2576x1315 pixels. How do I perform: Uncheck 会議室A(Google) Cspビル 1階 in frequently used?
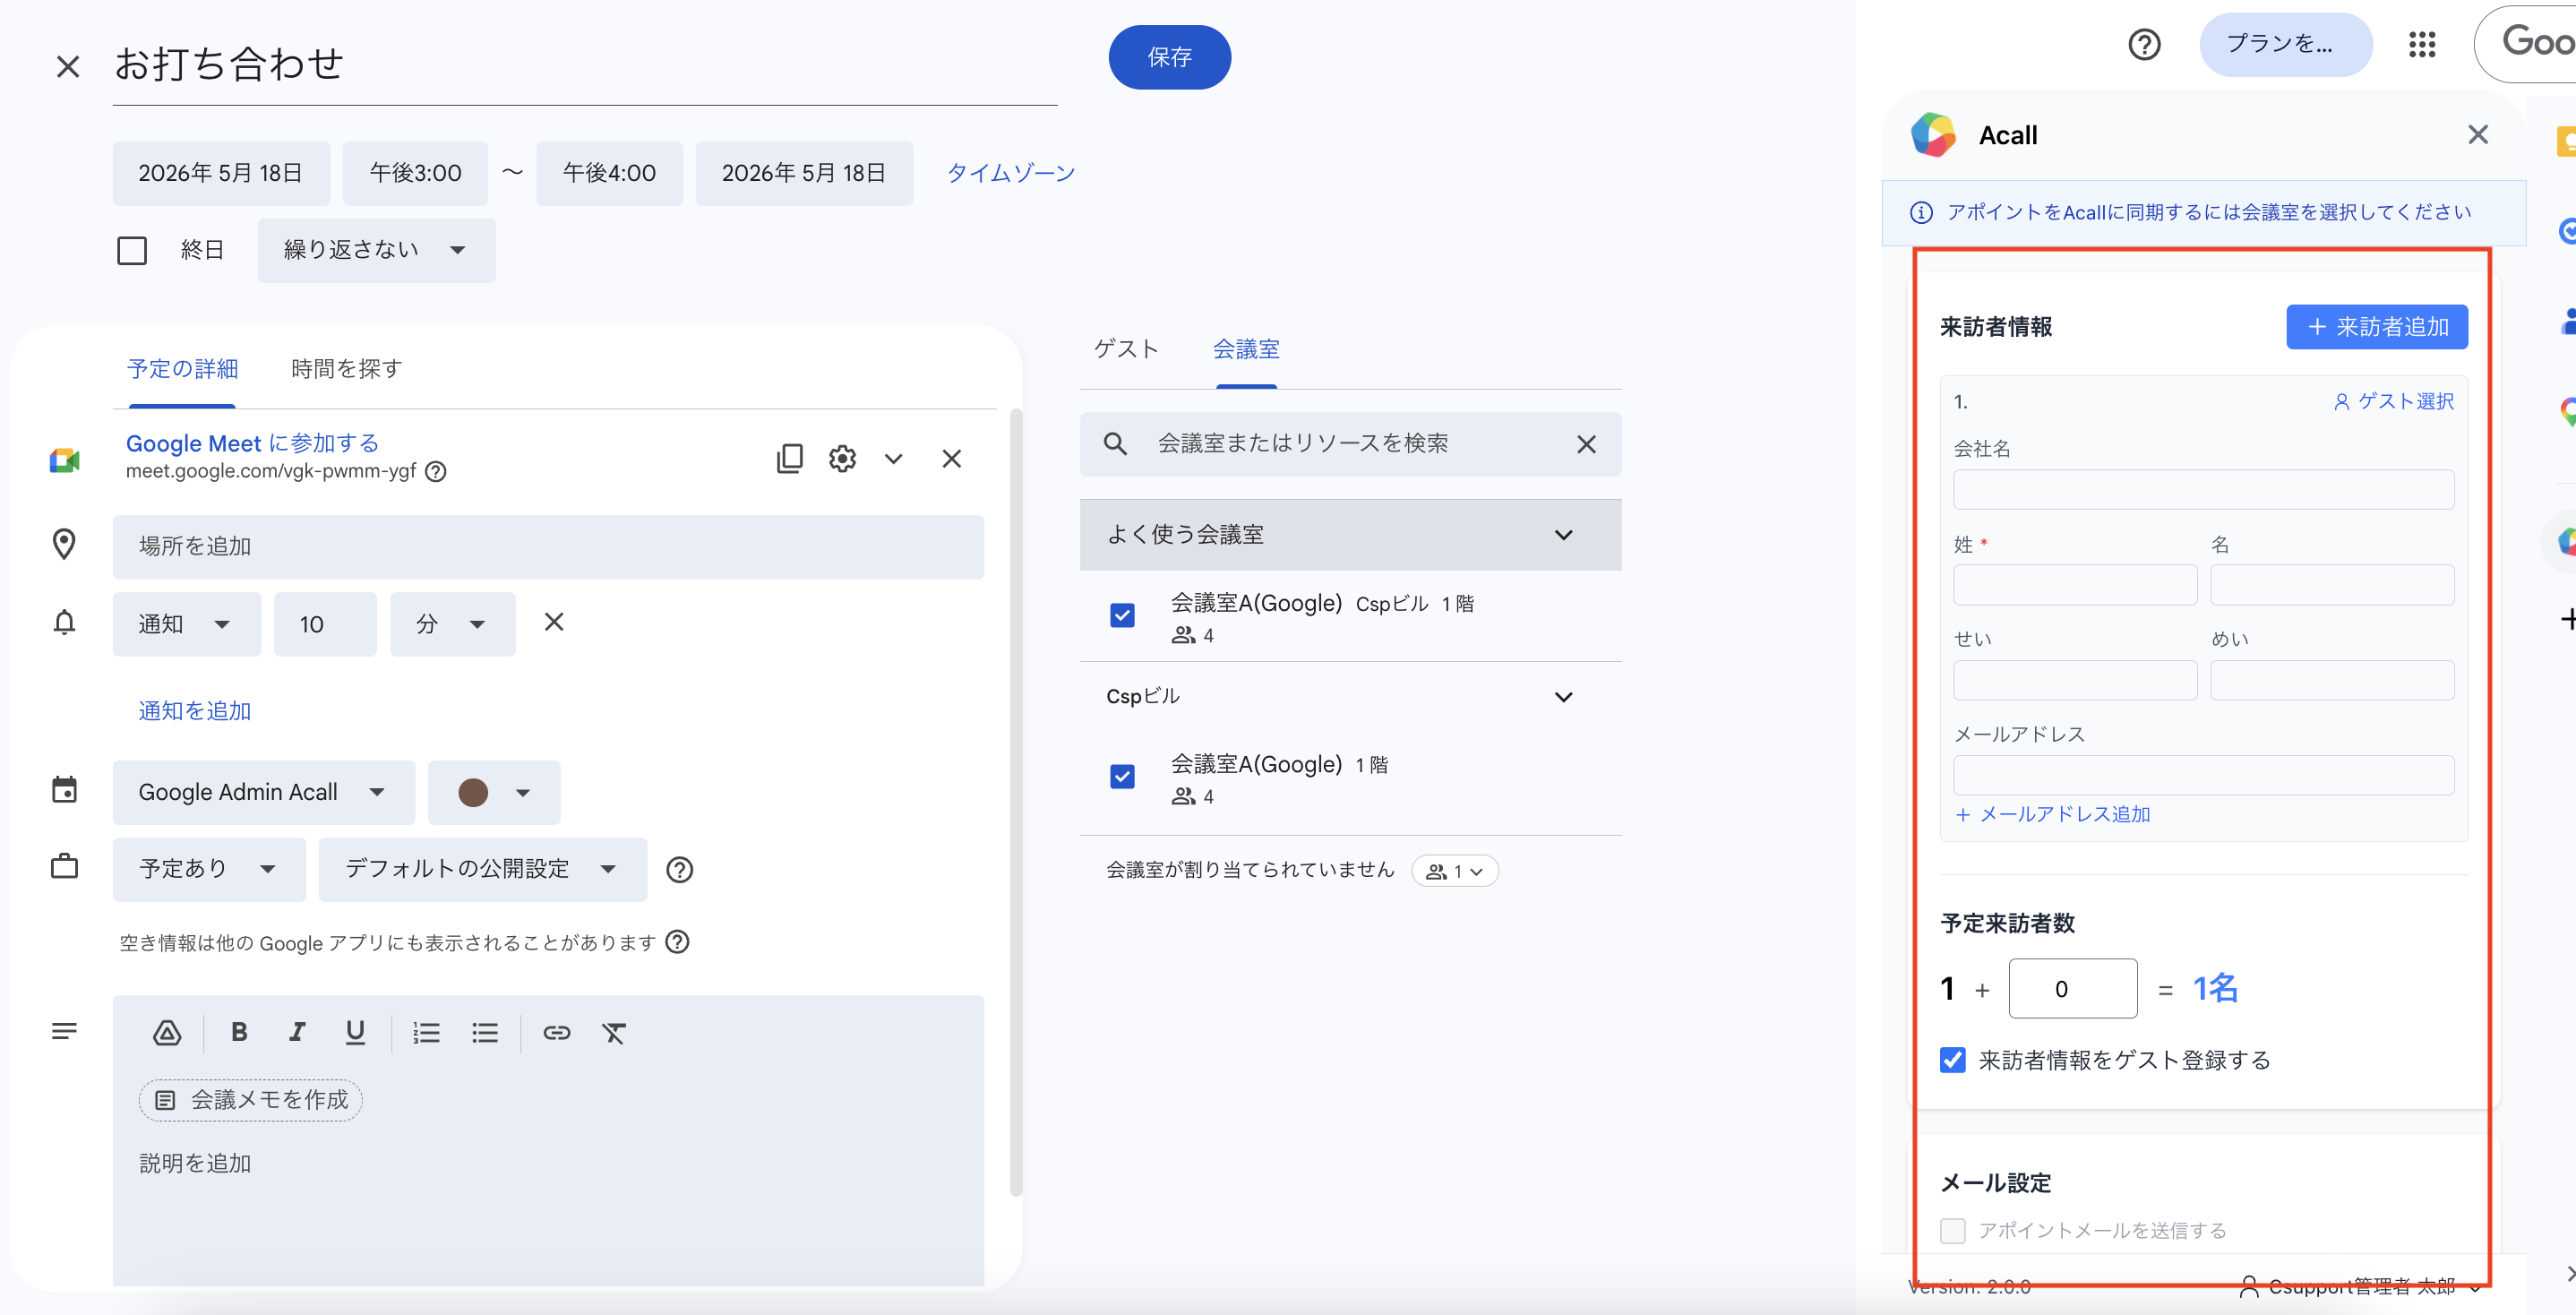(x=1122, y=615)
